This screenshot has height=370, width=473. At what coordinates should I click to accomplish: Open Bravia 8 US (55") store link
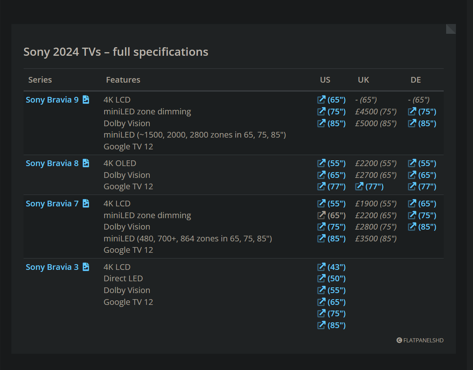[x=336, y=163]
